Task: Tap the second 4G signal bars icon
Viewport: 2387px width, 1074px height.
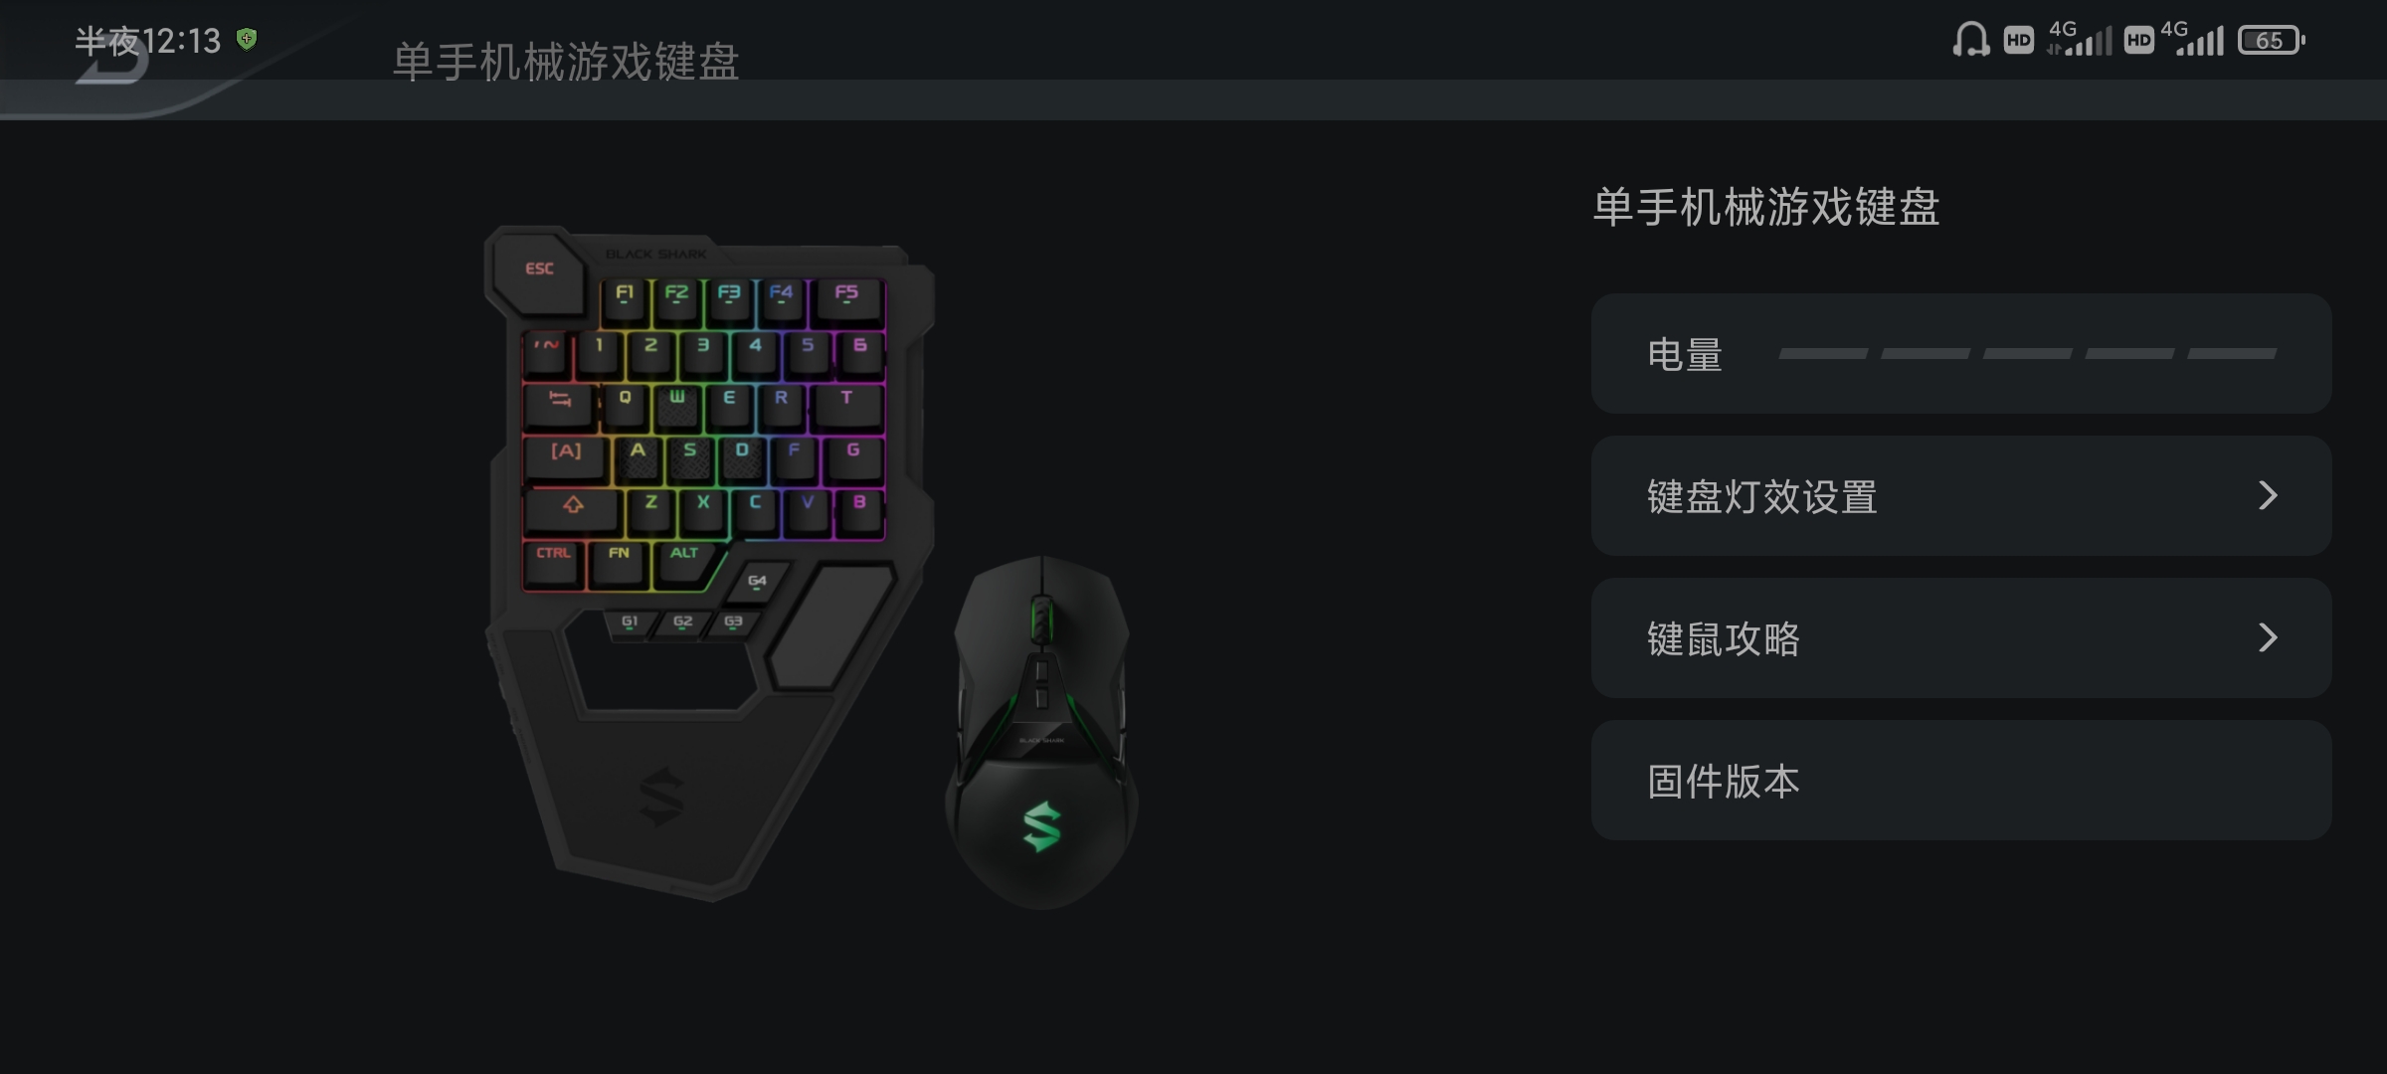Action: [x=2194, y=38]
